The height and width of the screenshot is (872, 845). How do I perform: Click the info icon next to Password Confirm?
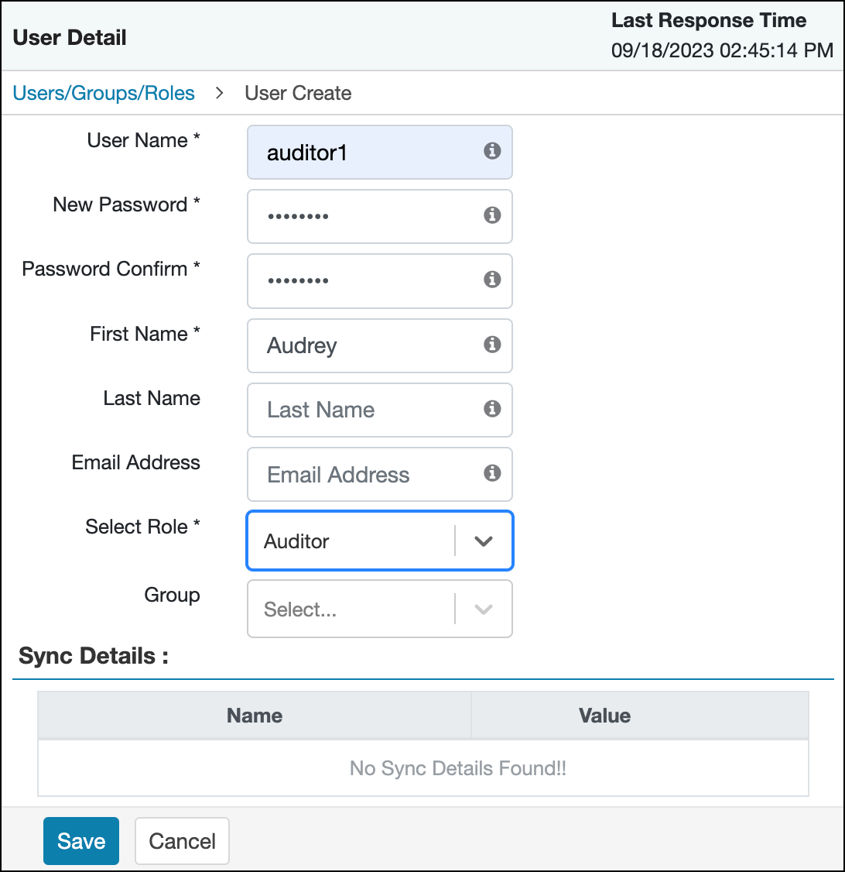click(x=492, y=281)
